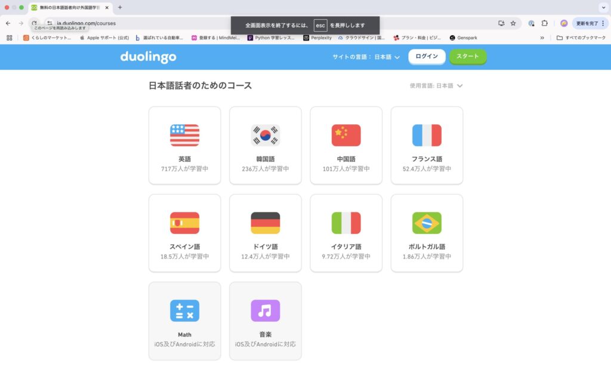Open new tab with plus icon
This screenshot has height=382, width=611.
120,7
